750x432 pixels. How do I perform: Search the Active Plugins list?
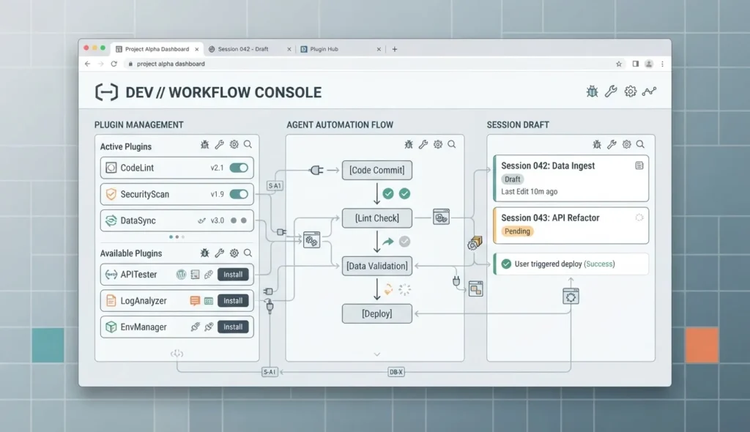pyautogui.click(x=248, y=144)
